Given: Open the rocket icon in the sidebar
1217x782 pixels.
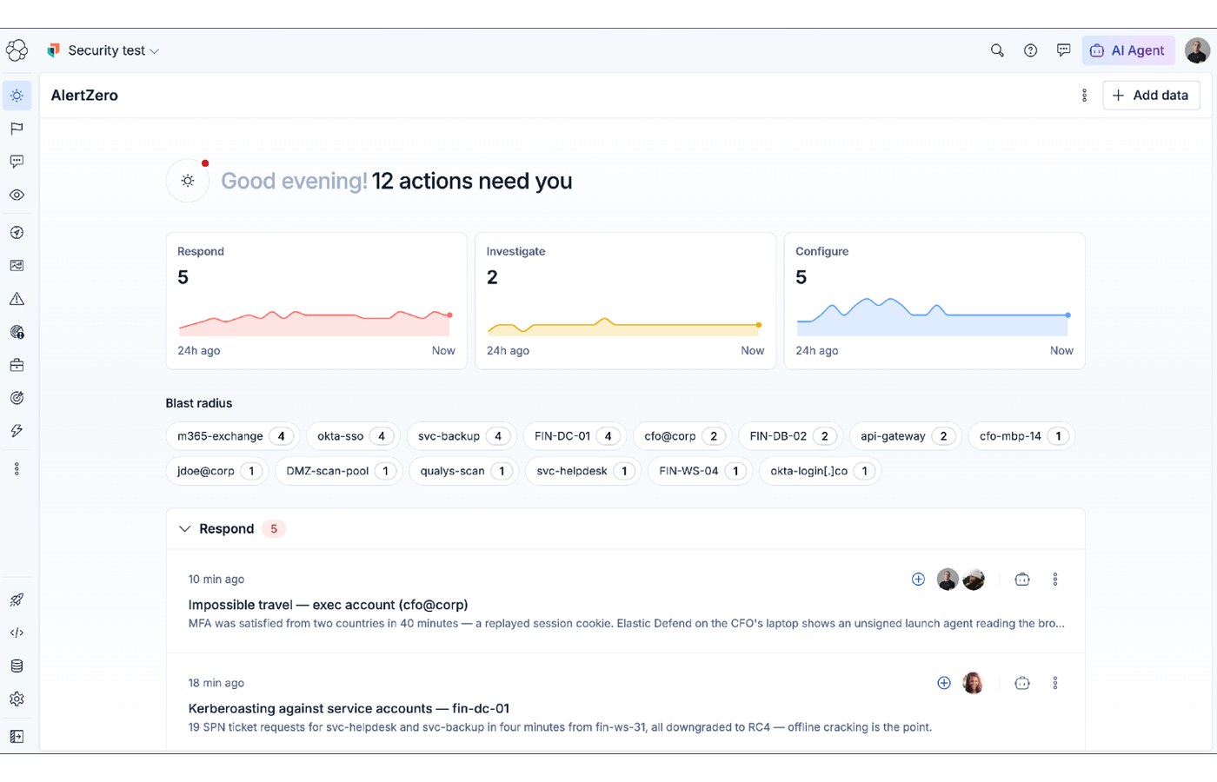Looking at the screenshot, I should coord(17,600).
